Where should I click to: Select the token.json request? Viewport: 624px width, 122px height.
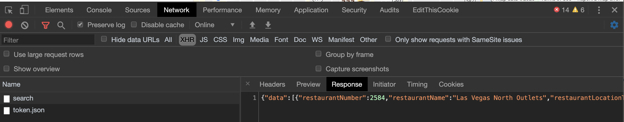[29, 110]
